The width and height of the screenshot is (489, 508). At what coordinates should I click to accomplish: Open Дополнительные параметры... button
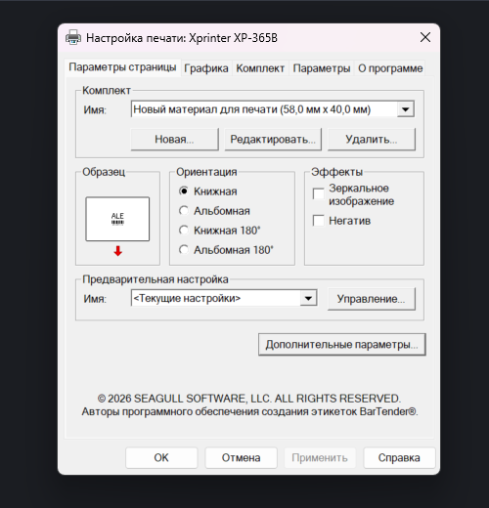(x=342, y=345)
